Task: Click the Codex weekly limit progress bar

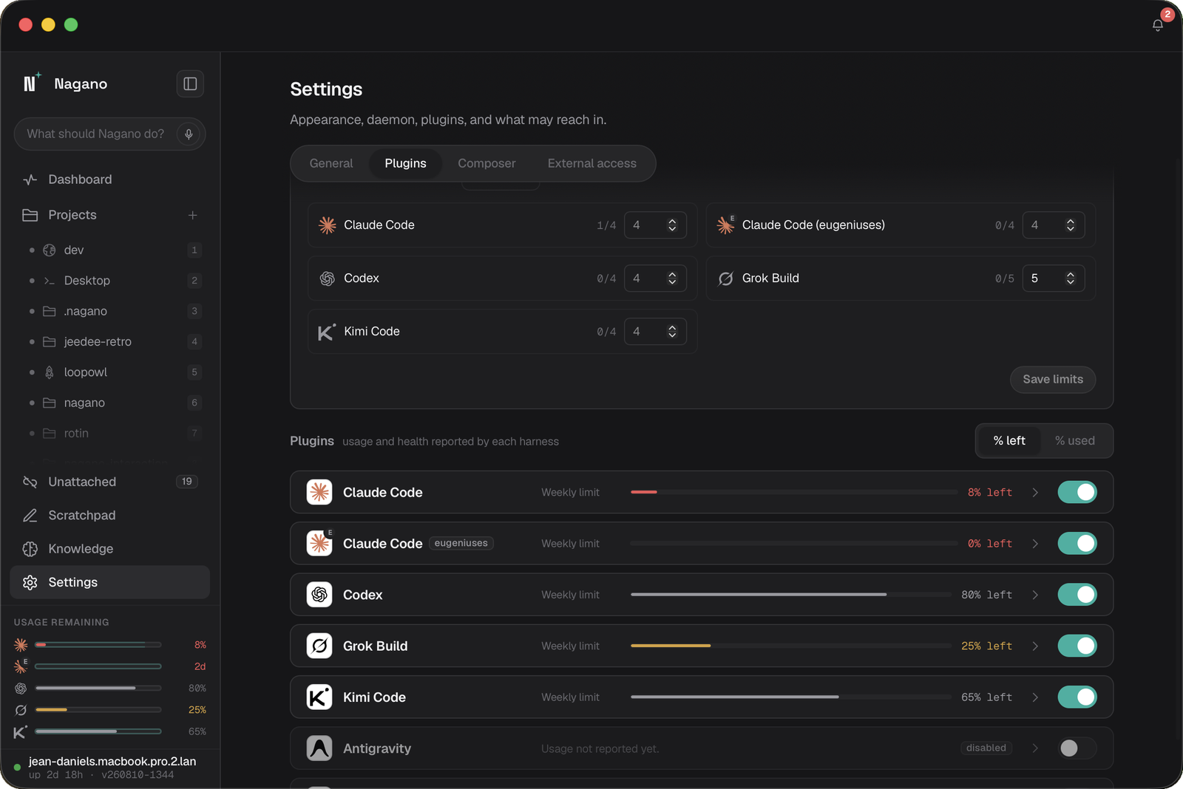Action: pyautogui.click(x=791, y=595)
